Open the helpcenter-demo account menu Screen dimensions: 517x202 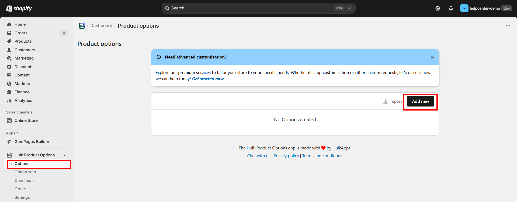485,8
